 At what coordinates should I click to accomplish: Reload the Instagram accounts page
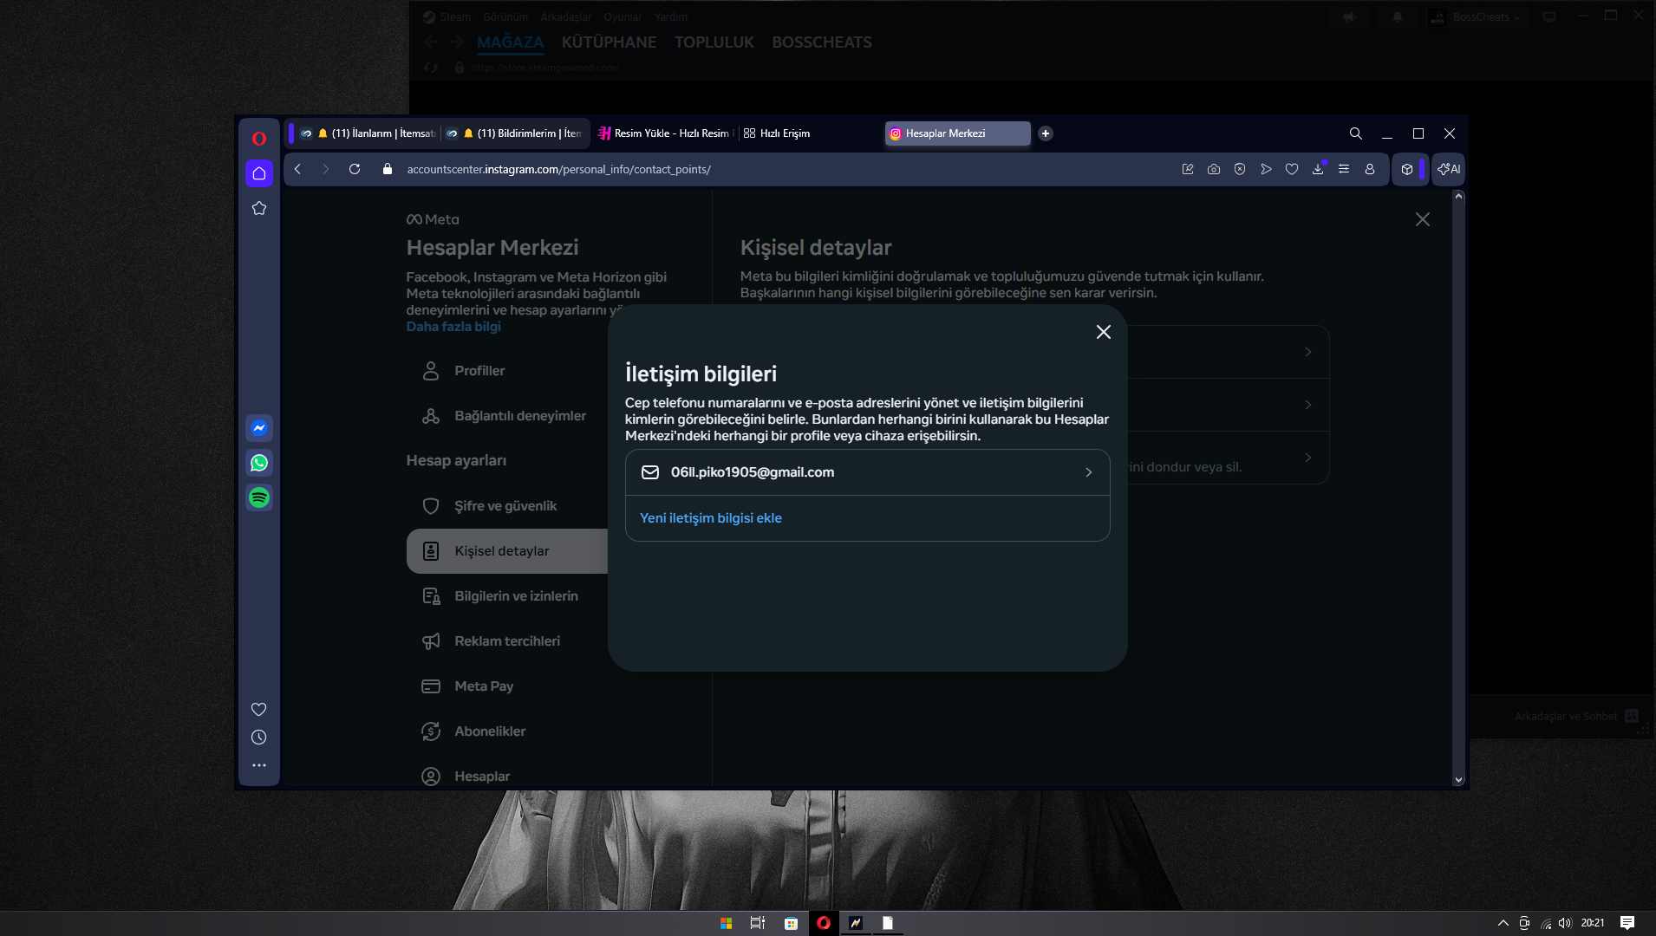tap(355, 169)
